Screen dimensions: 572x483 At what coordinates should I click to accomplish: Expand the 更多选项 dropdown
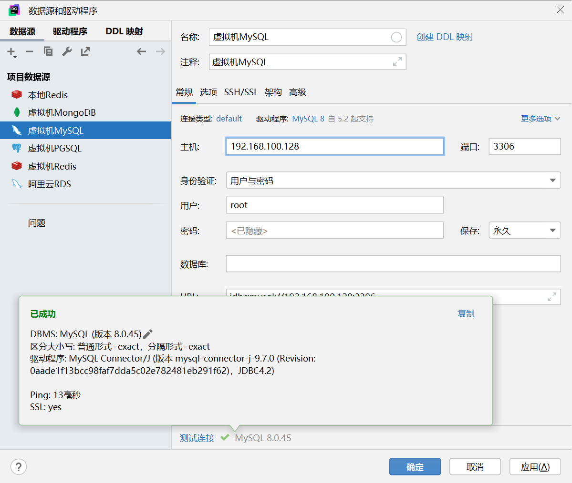tap(540, 119)
